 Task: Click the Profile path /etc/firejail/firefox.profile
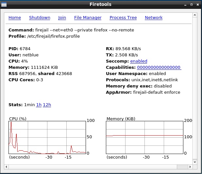(54, 36)
